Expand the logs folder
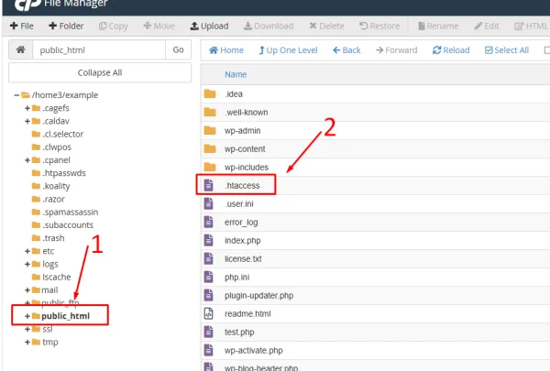 (x=27, y=264)
